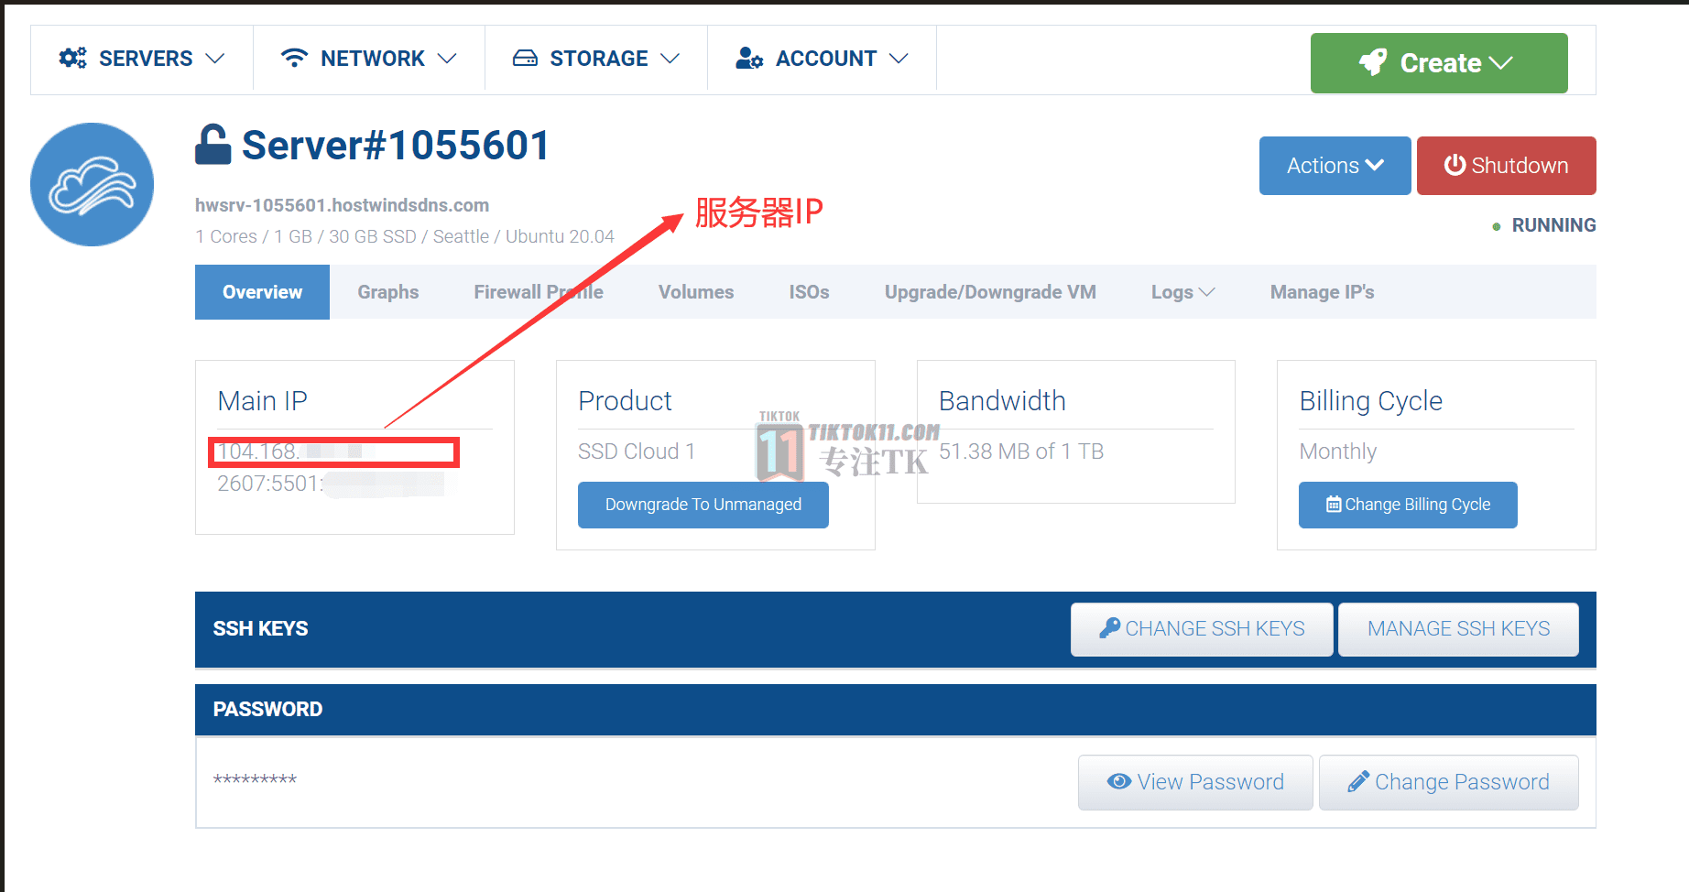Screen dimensions: 1689x892
Task: Click the rocket icon on Create button
Action: (1373, 62)
